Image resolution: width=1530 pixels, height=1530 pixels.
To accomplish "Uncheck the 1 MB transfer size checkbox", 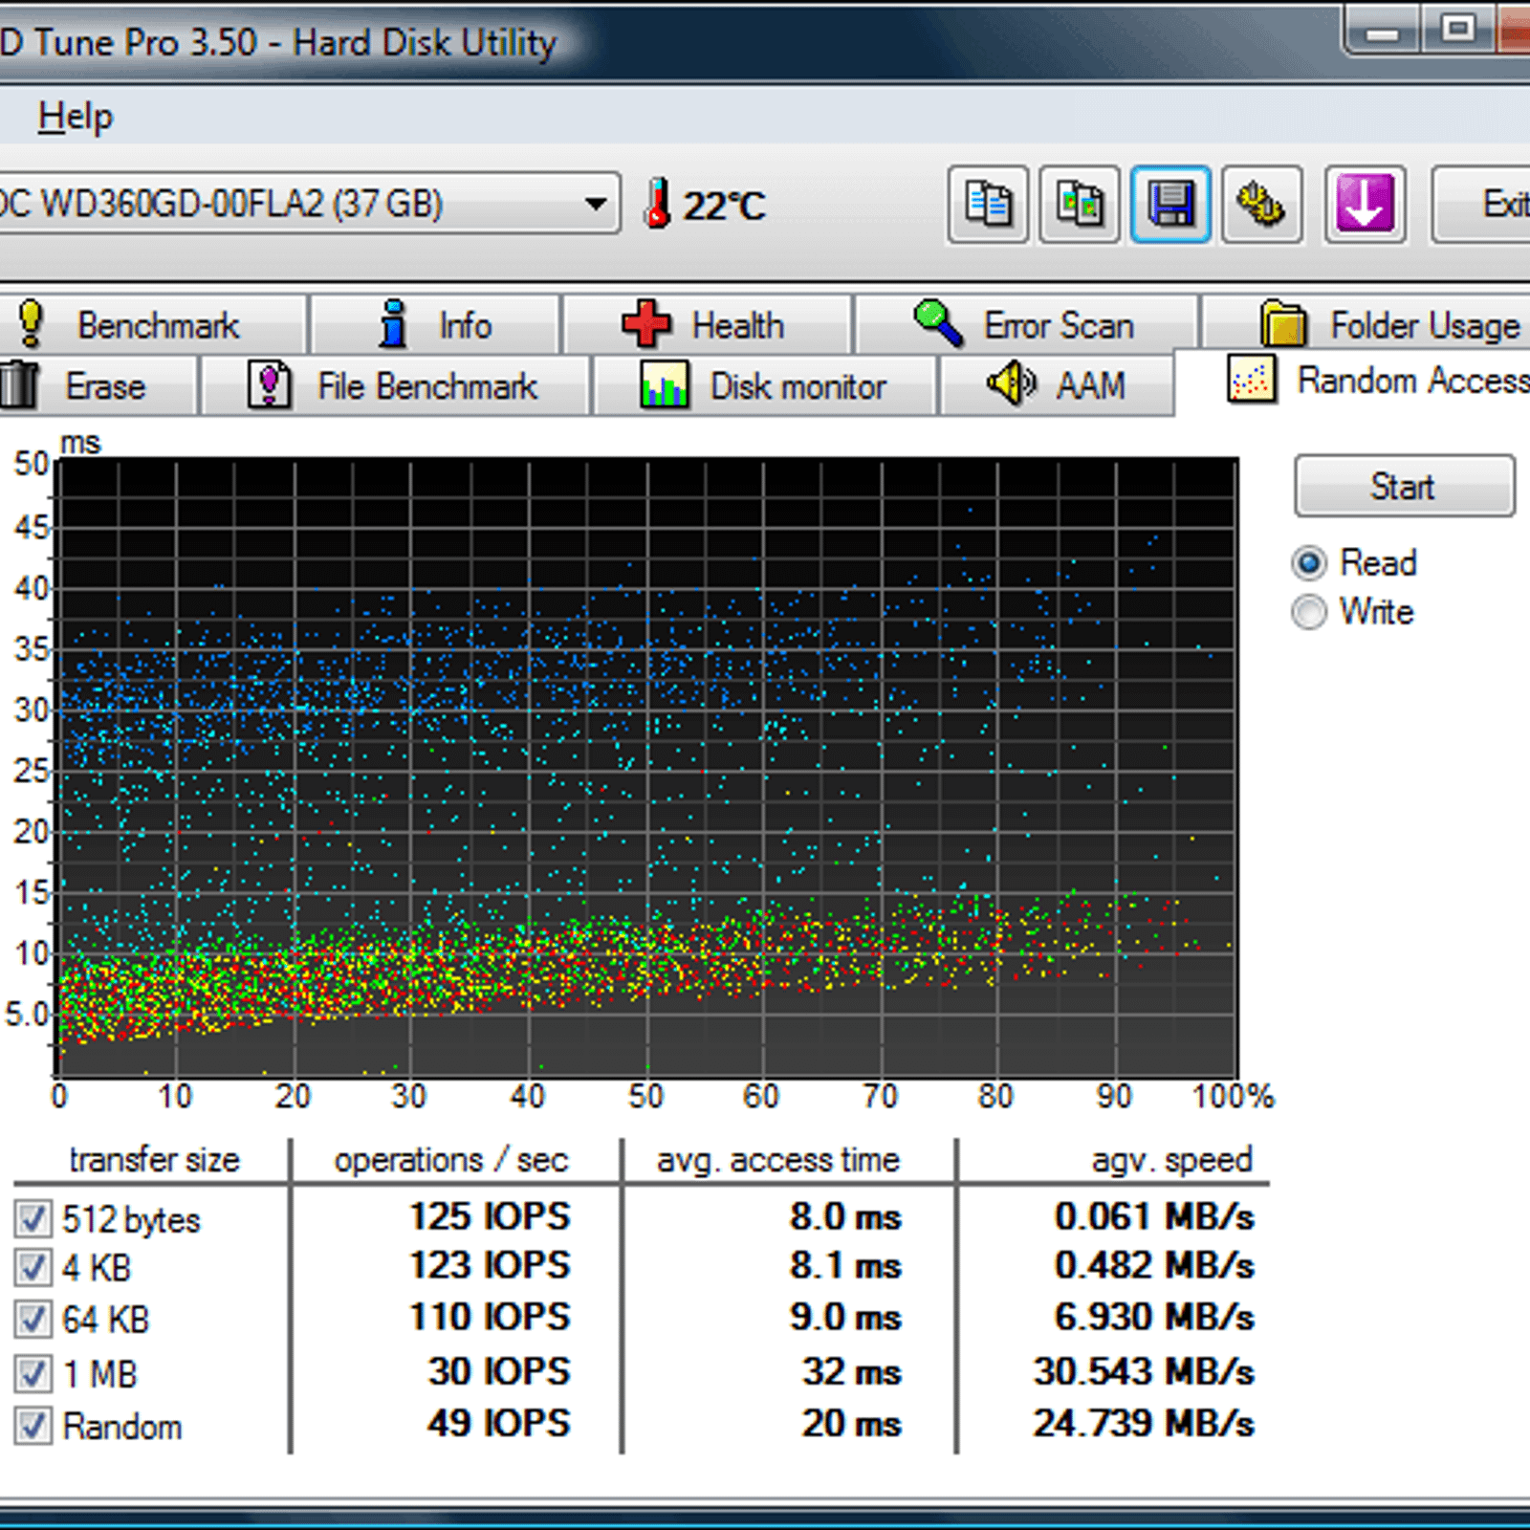I will 33,1374.
